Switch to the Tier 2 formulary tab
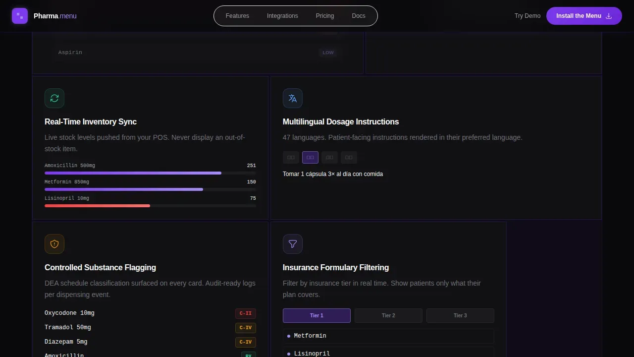634x357 pixels. 388,315
